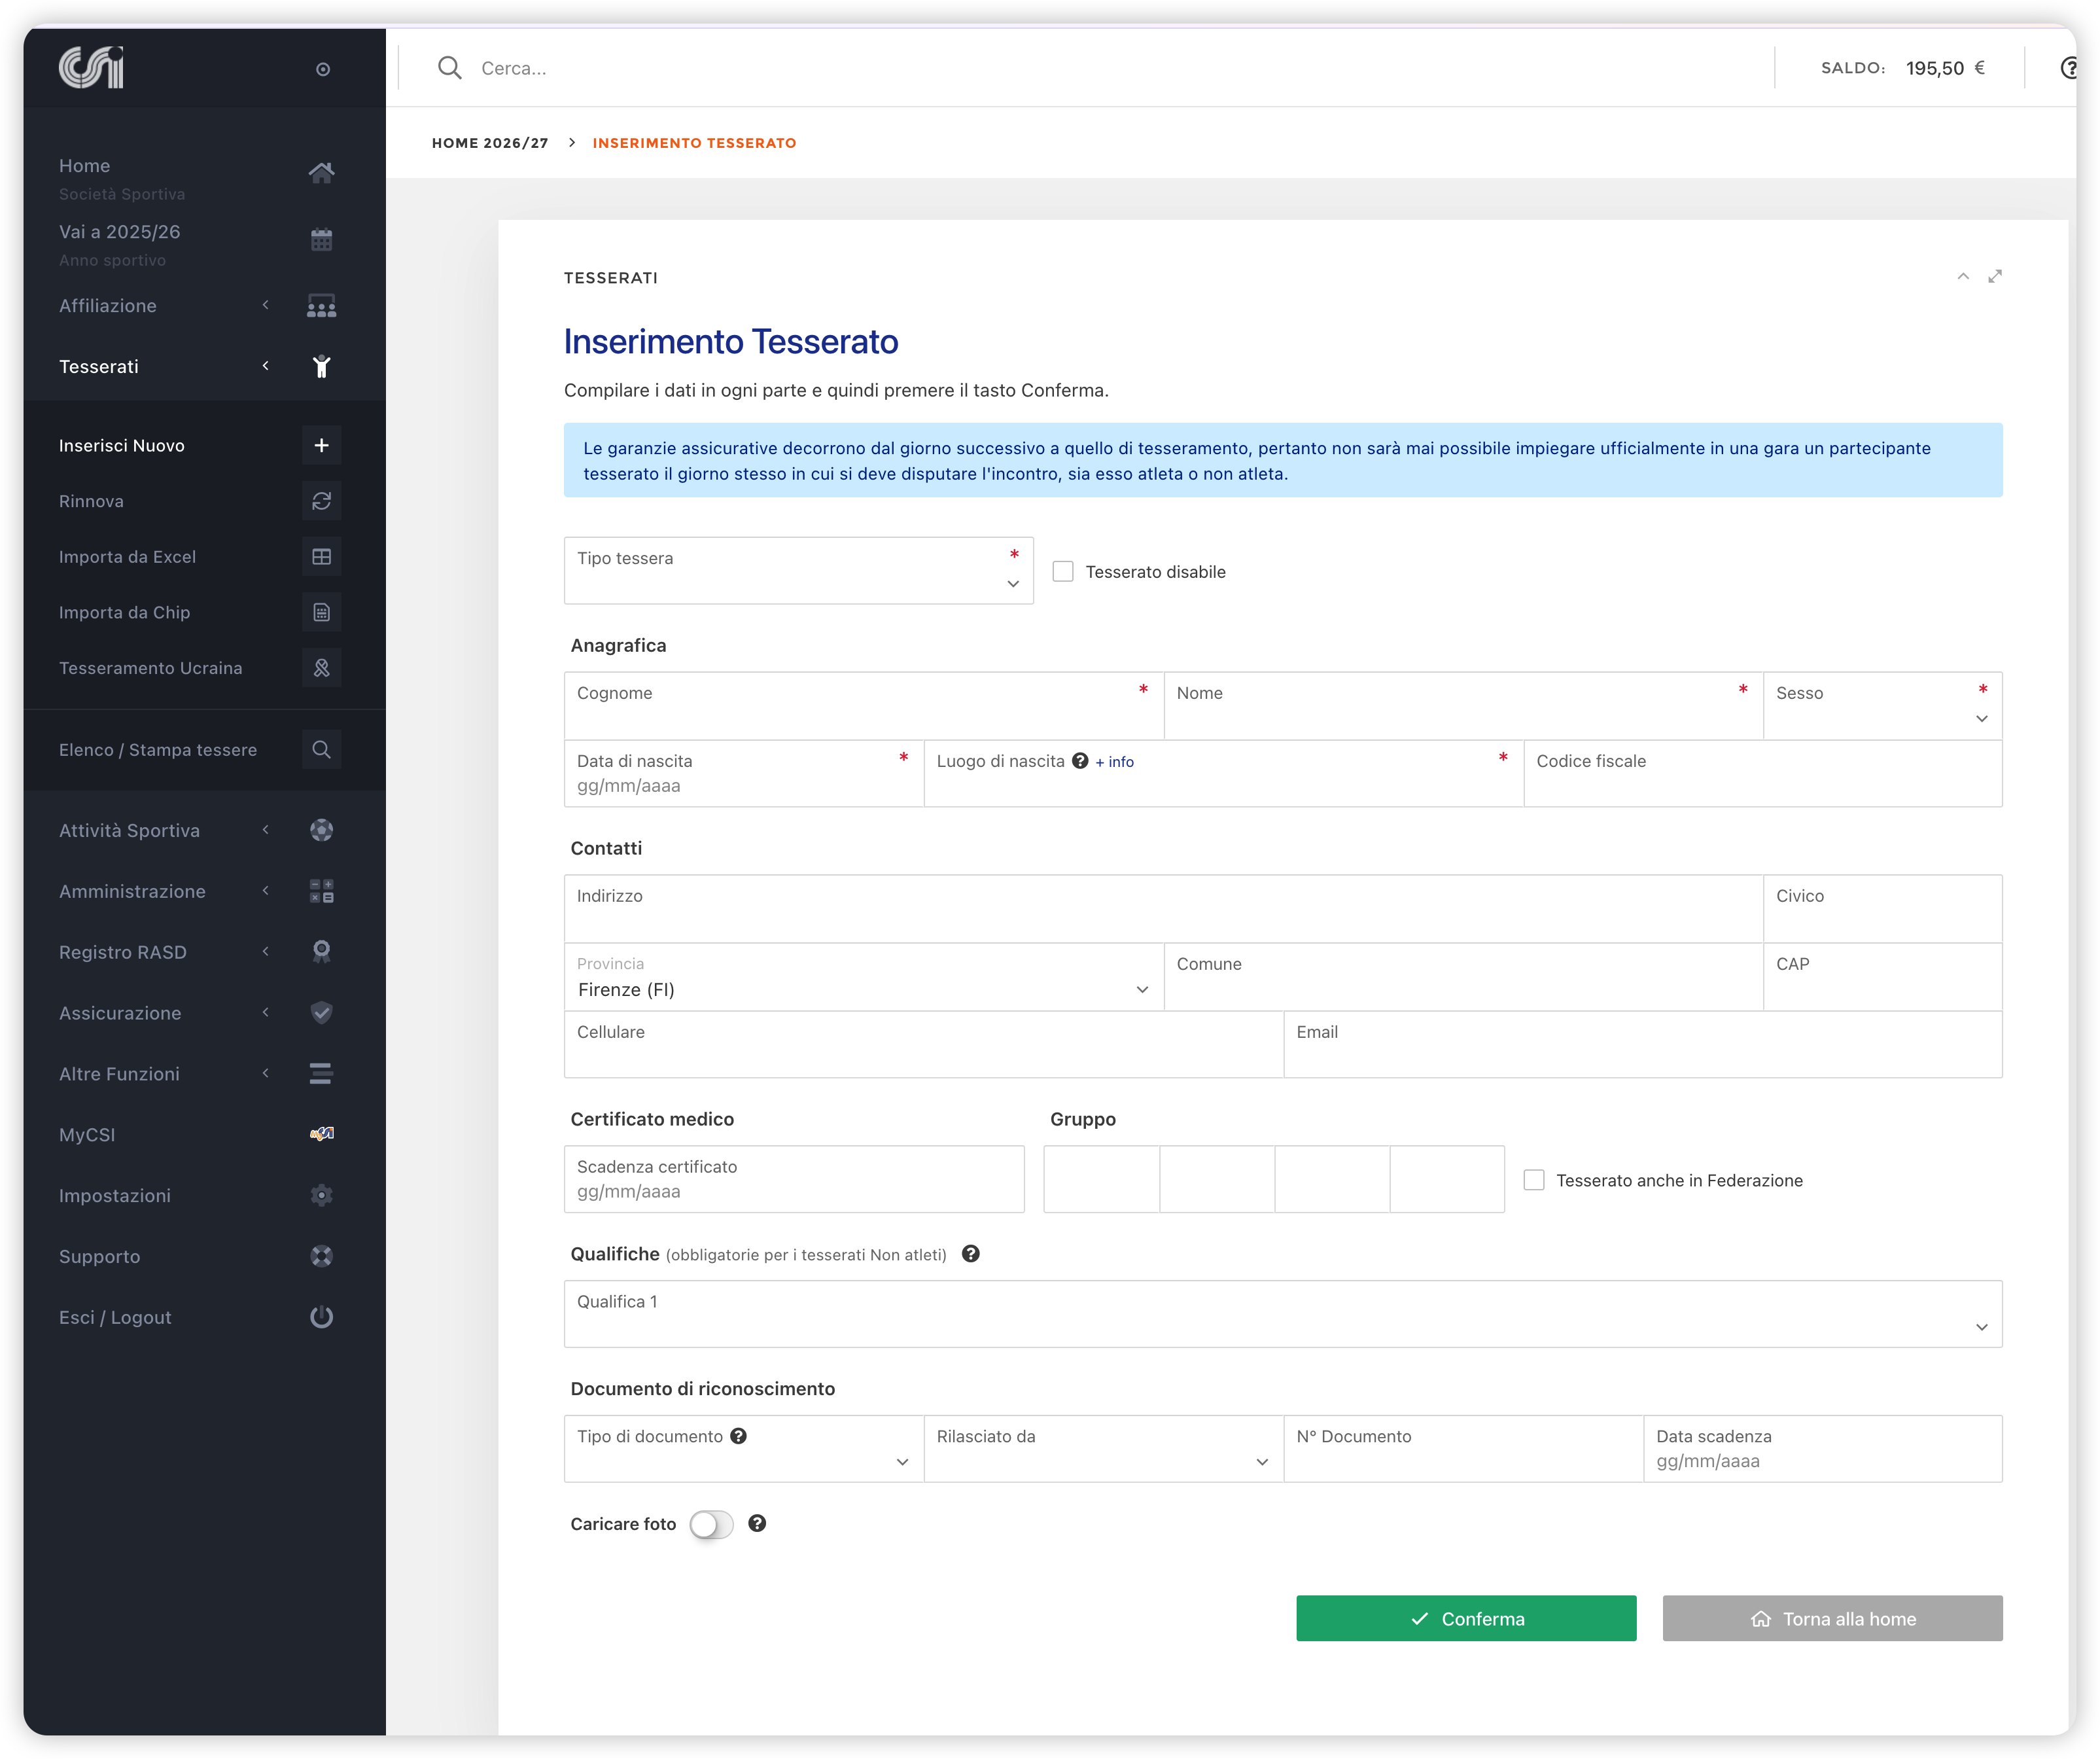Click the HOME 2026/27 breadcrumb link
Screen dimensions: 2100x1759
(490, 143)
